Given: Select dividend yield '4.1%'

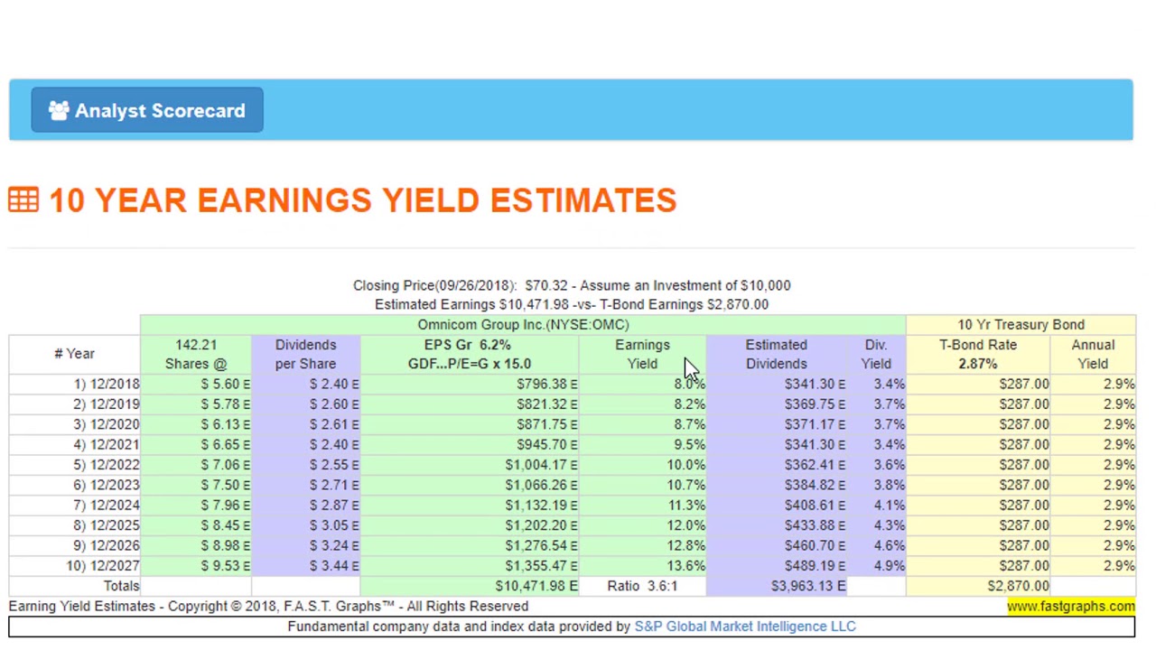Looking at the screenshot, I should pos(889,505).
